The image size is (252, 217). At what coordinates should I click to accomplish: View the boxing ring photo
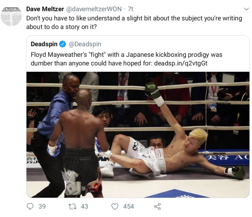coord(138,135)
